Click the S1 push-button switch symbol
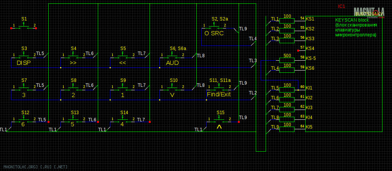The width and height of the screenshot is (392, 171). pos(24,27)
